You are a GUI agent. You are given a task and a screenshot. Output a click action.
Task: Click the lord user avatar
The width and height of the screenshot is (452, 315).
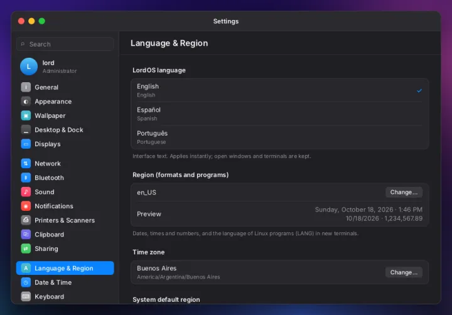coord(28,67)
